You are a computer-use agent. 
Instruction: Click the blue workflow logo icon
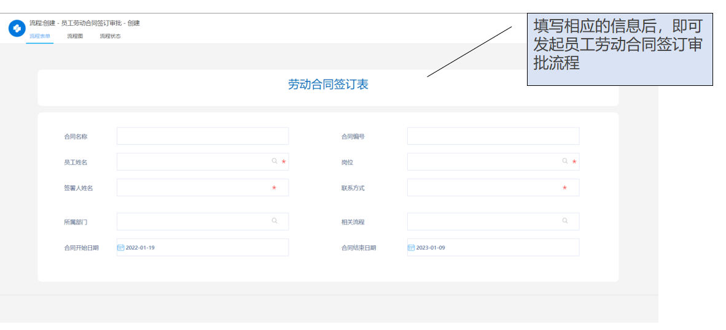click(17, 29)
